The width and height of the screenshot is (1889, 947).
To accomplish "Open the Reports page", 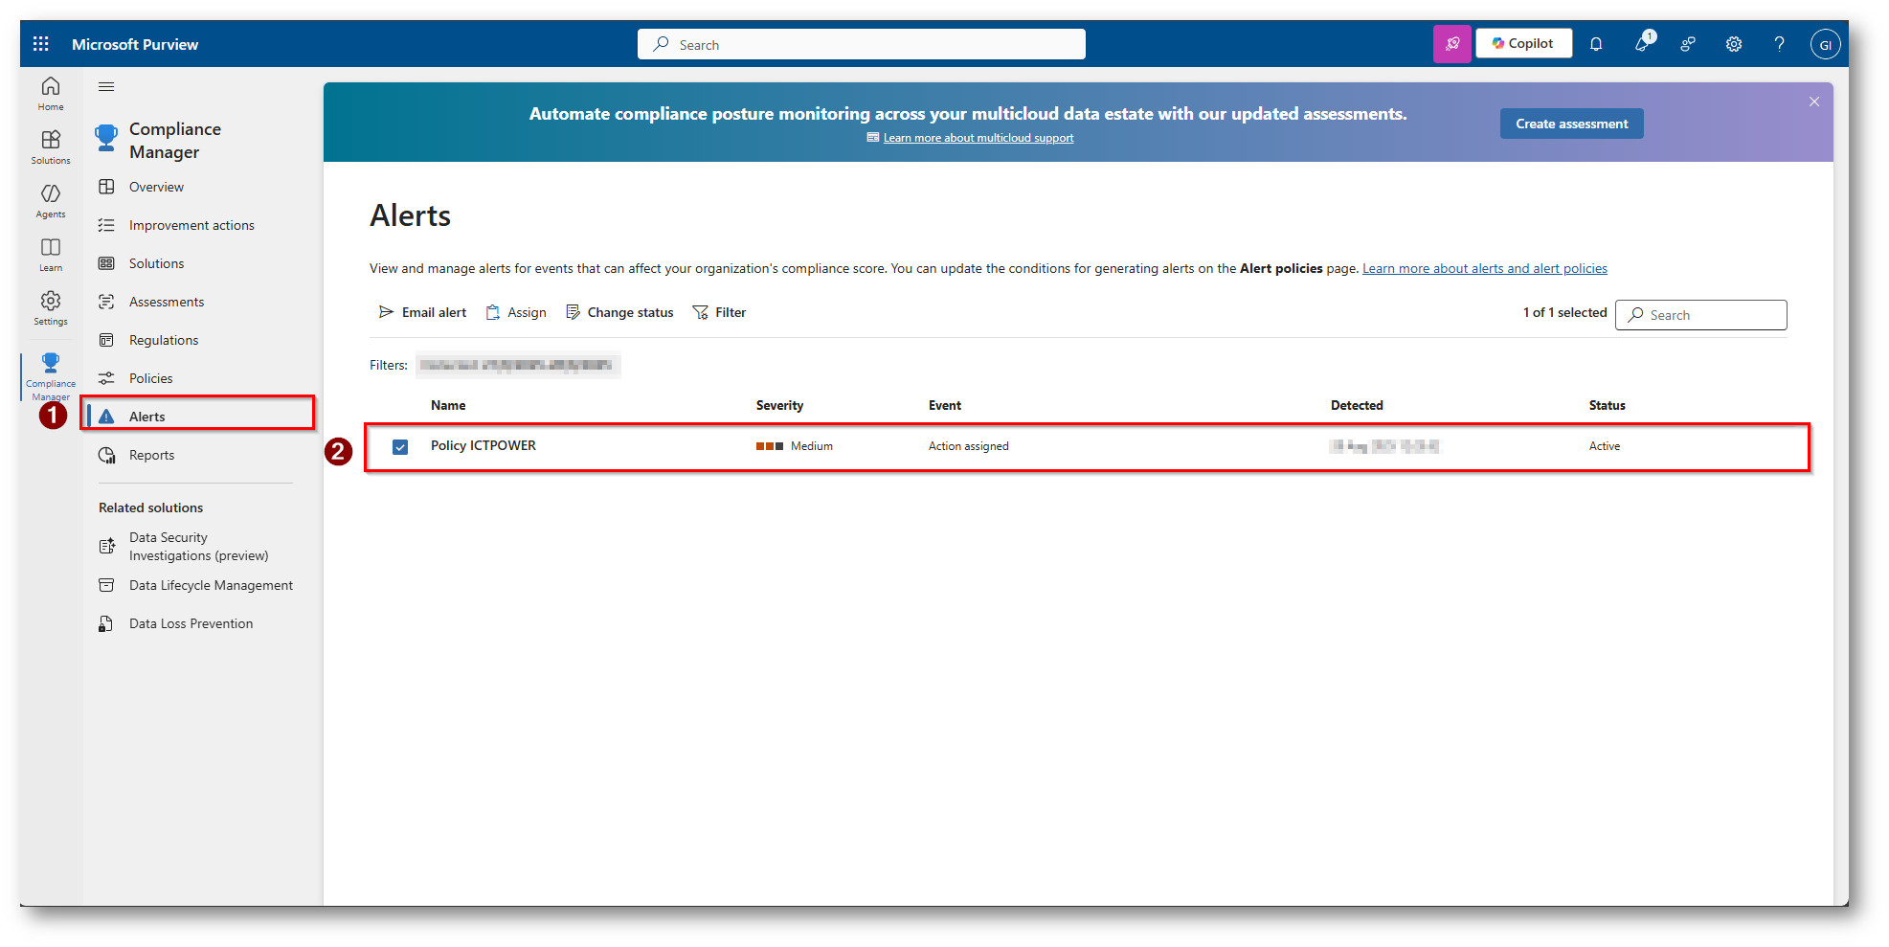I will point(151,455).
